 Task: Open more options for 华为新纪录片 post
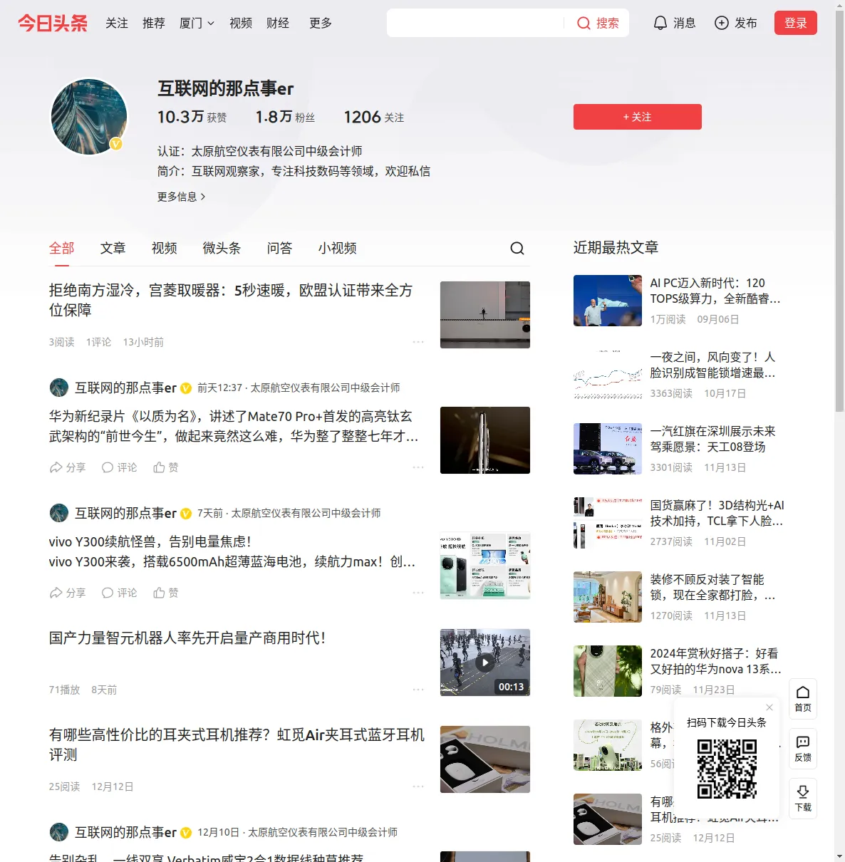[418, 467]
